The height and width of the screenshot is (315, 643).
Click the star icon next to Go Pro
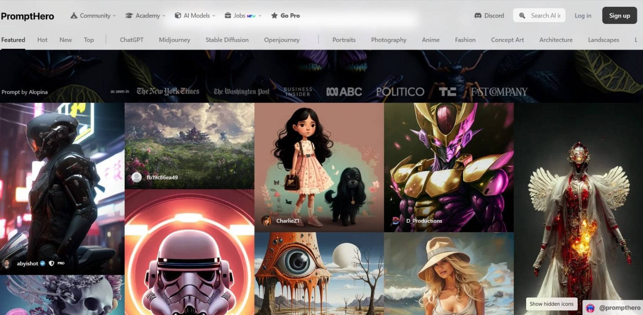[x=275, y=15]
